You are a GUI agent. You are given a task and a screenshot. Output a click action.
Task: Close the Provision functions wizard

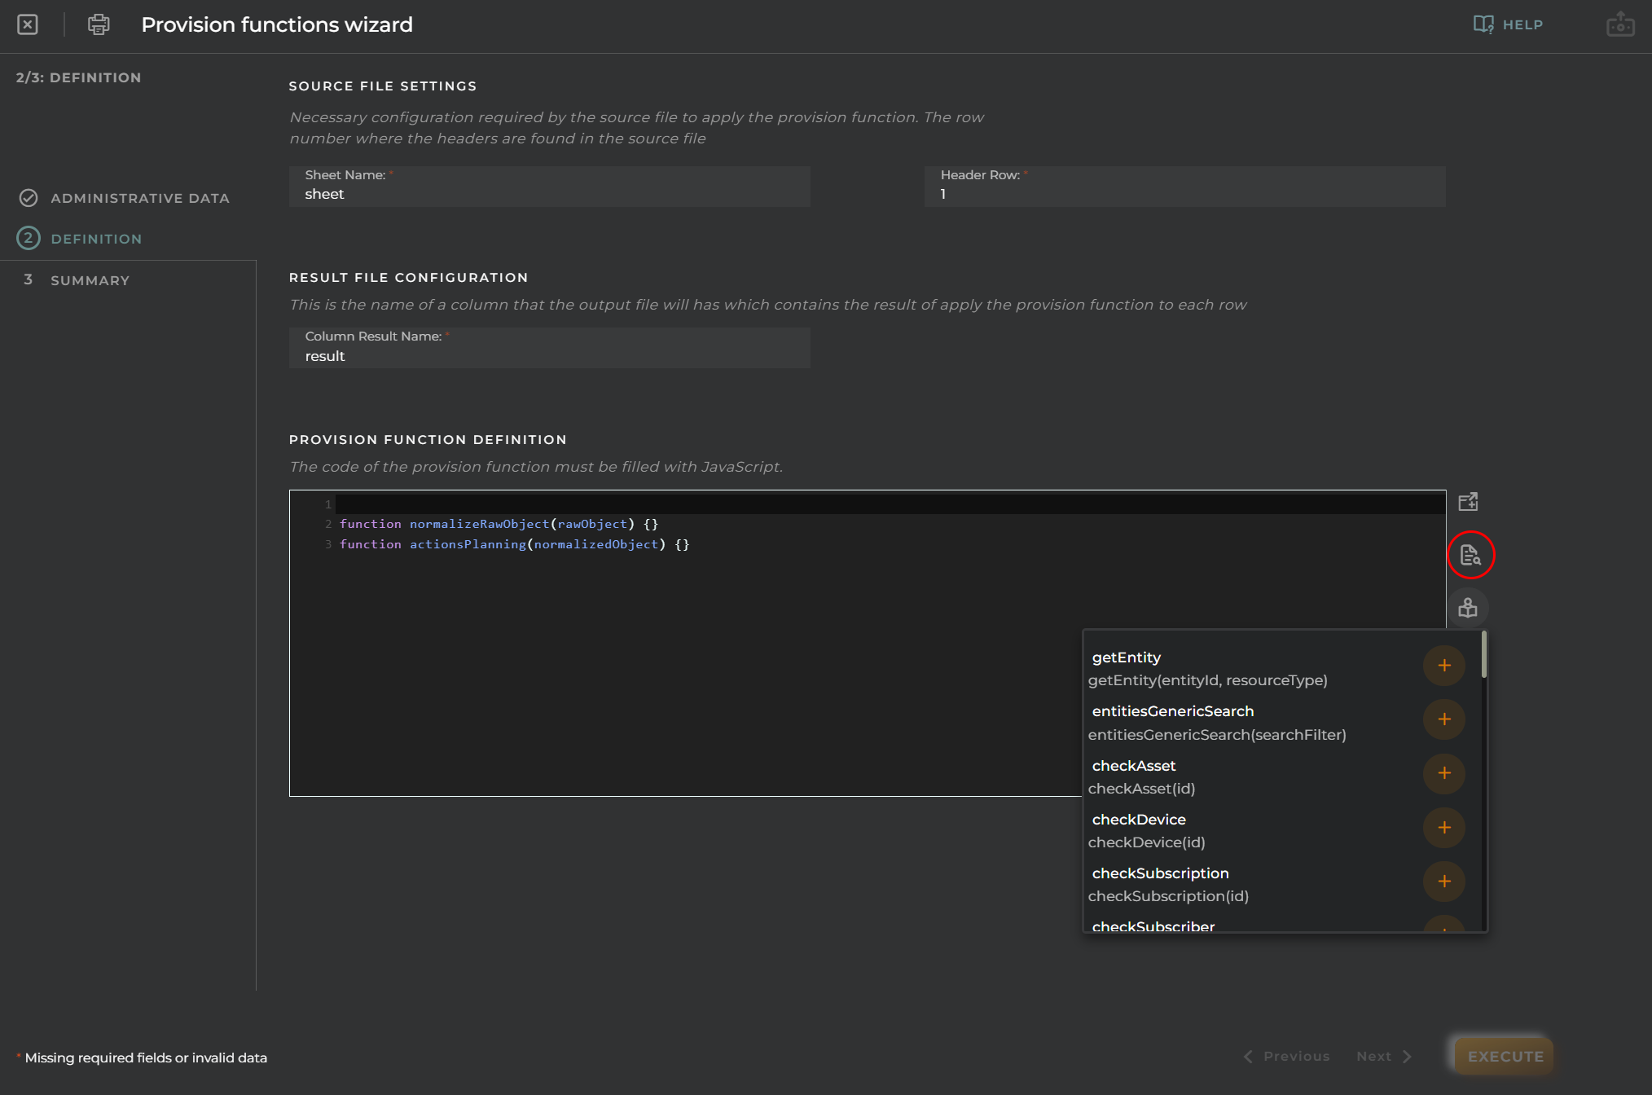(28, 24)
